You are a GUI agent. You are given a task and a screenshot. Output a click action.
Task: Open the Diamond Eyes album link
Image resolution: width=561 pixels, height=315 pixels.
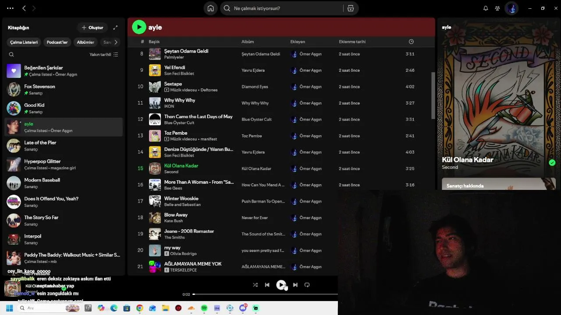point(255,87)
